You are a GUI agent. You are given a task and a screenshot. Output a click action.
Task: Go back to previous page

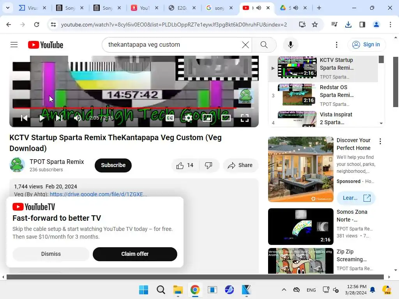click(9, 25)
